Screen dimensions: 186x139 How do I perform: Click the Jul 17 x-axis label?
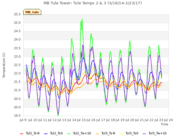101,120
